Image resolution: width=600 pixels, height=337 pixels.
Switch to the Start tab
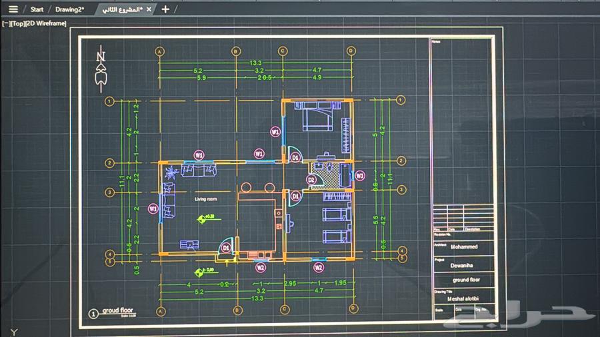coord(37,9)
